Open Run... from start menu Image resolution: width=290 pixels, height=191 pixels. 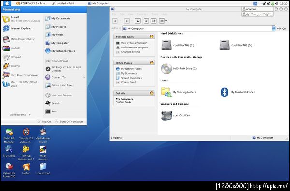(52, 111)
